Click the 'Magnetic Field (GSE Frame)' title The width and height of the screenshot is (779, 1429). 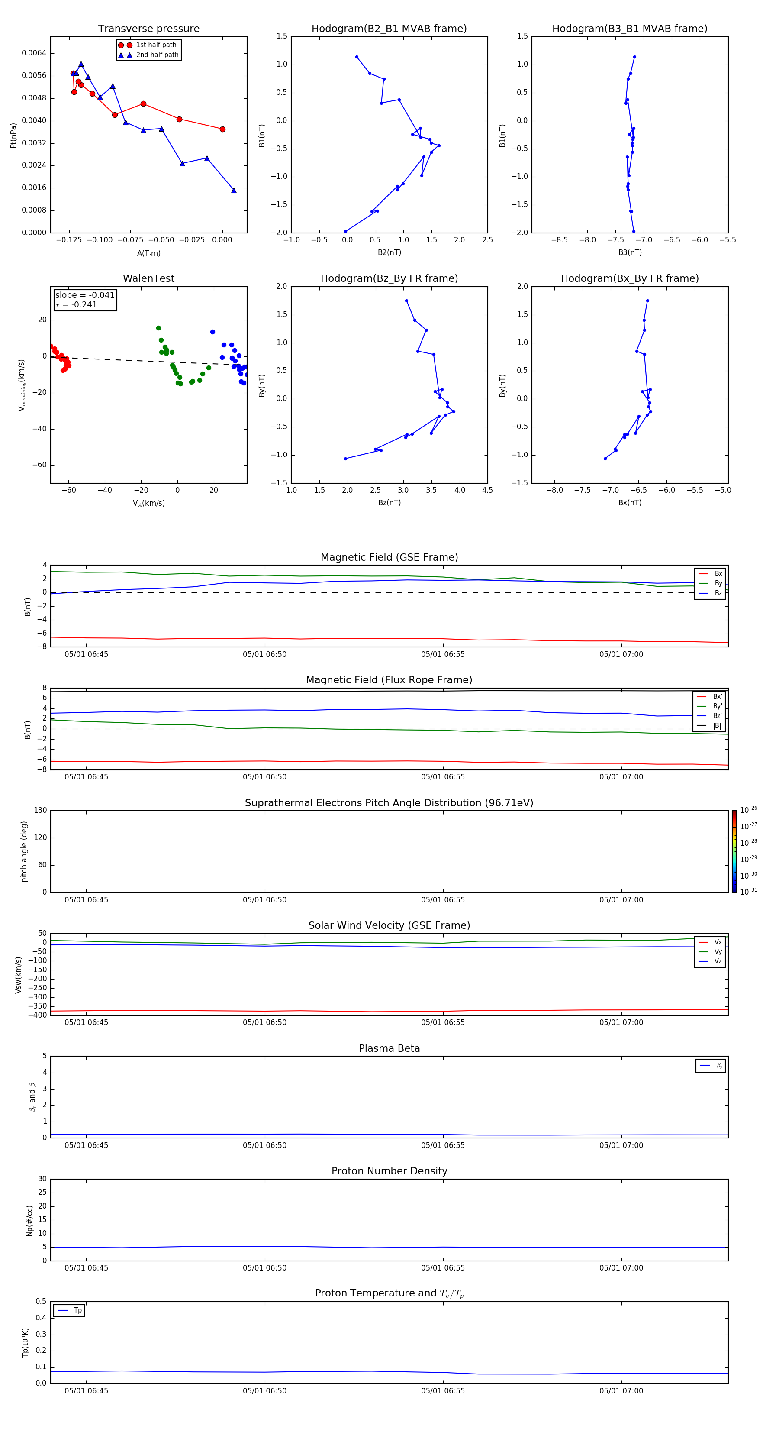coord(389,557)
